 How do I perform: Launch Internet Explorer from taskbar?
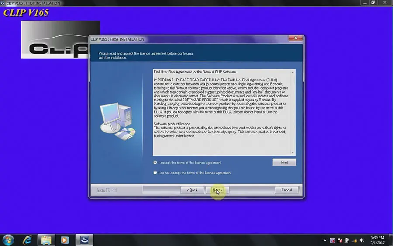coord(27,240)
